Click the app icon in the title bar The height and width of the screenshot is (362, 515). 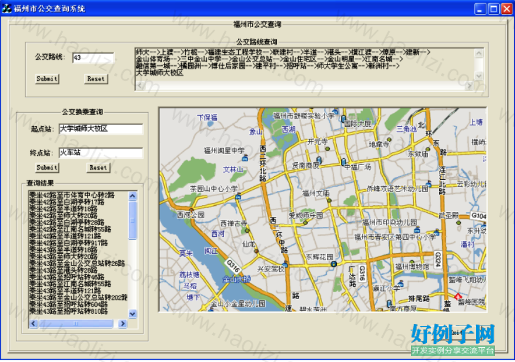tap(6, 8)
